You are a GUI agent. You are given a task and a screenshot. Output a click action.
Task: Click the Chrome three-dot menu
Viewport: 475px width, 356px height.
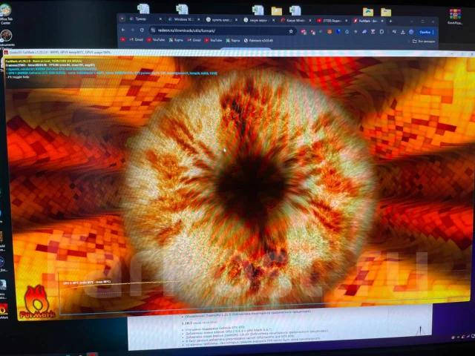tap(433, 32)
